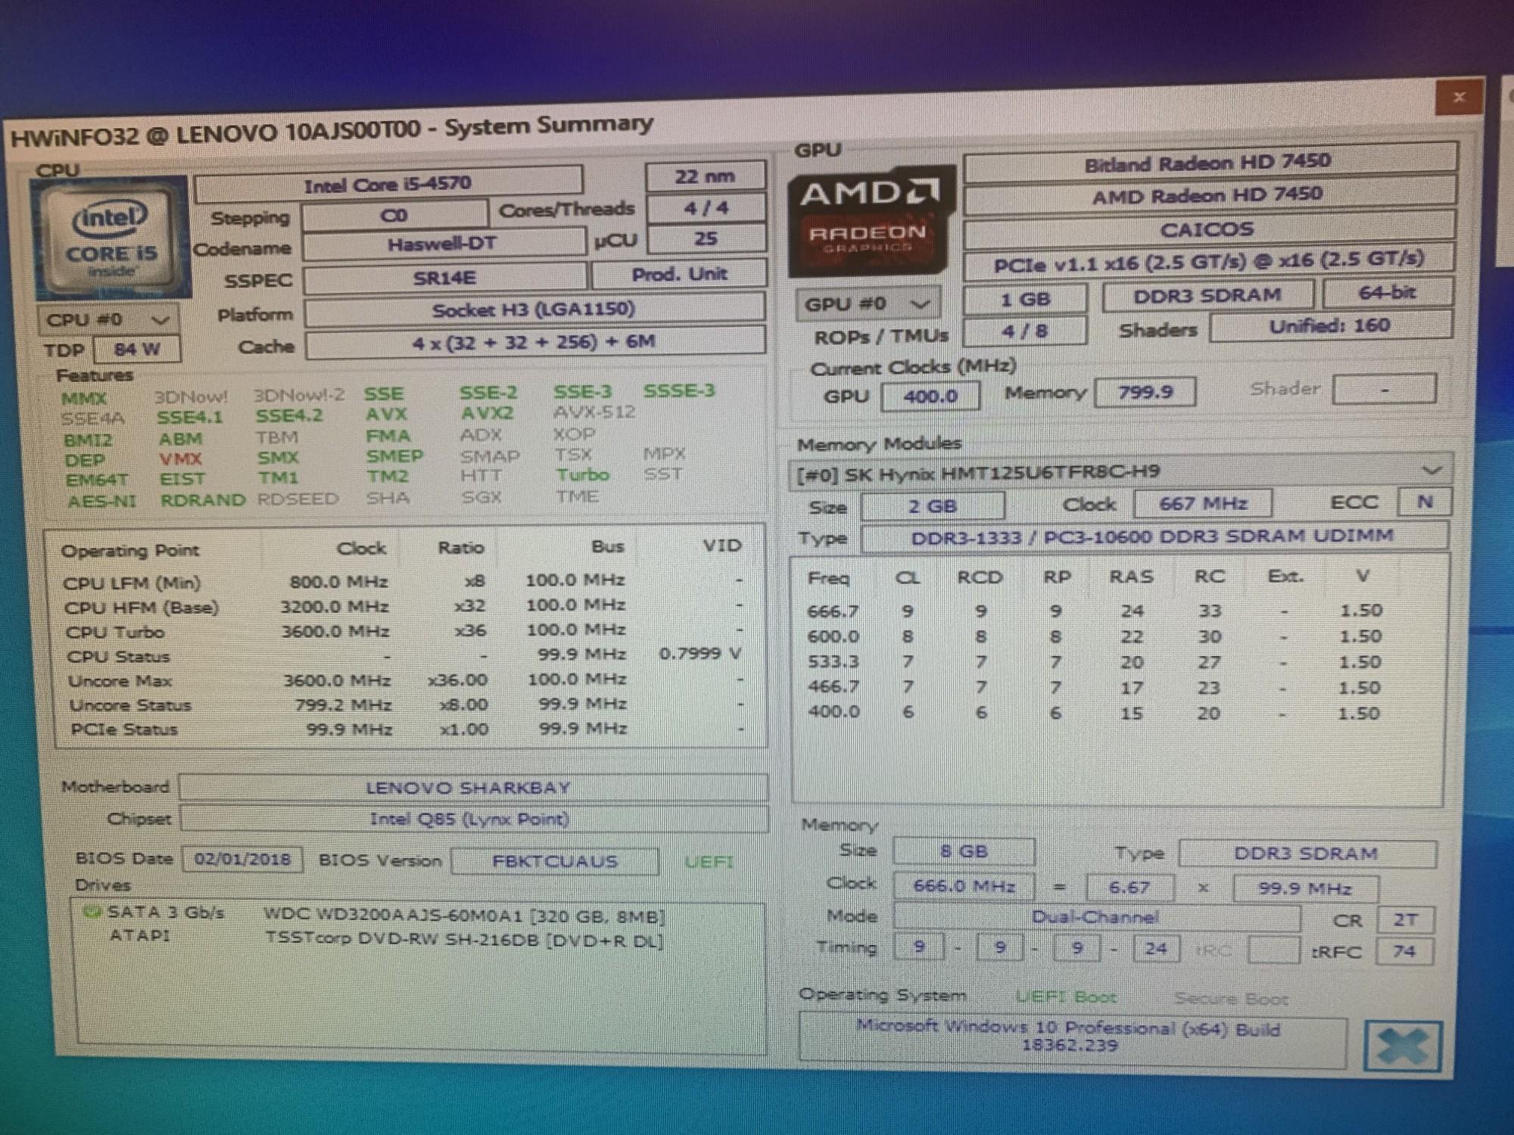Click the green SATA drive status icon
The height and width of the screenshot is (1135, 1514).
92,912
